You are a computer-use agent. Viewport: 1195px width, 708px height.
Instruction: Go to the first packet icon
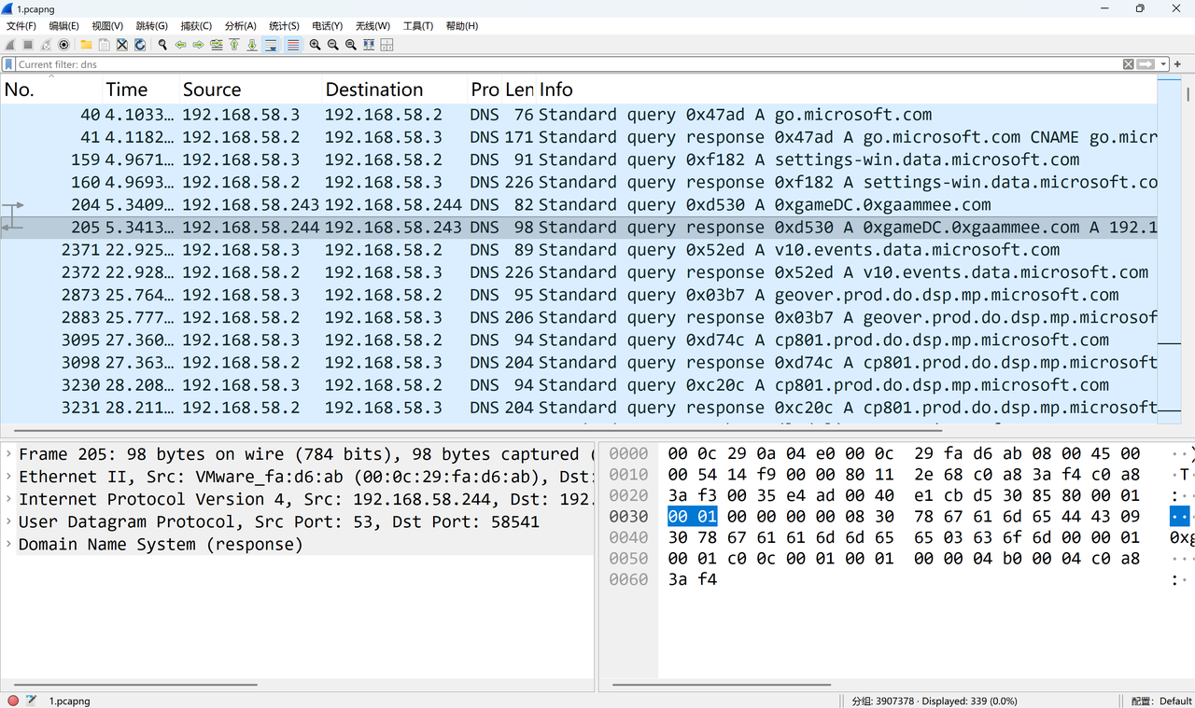point(234,45)
